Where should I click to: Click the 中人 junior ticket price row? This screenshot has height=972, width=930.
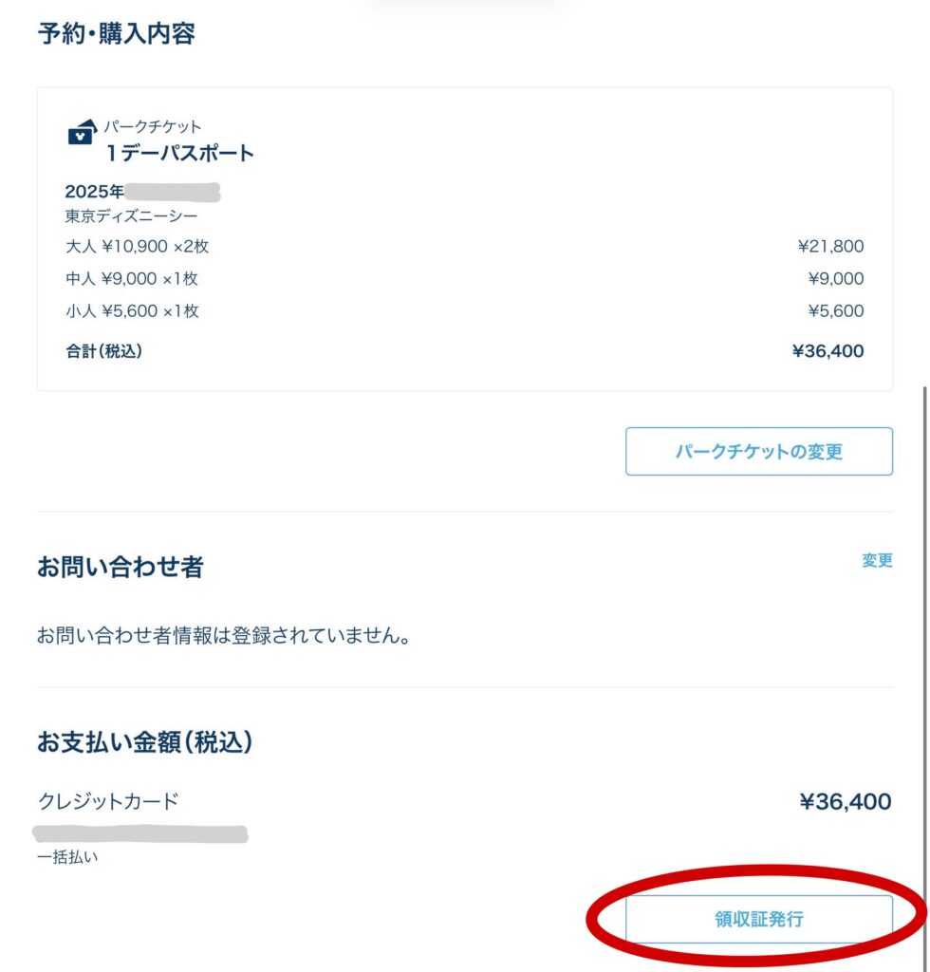coord(119,278)
